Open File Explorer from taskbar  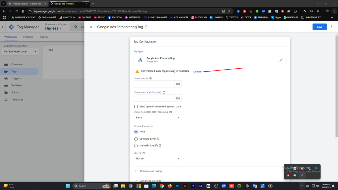123,186
